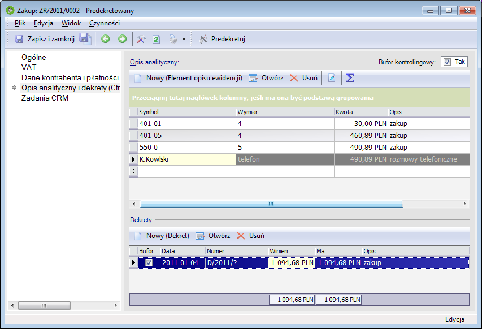Open the tools wrench icon in toolbar
Image resolution: width=482 pixels, height=329 pixels.
141,39
